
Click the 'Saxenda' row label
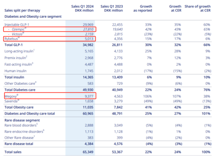click(12, 101)
